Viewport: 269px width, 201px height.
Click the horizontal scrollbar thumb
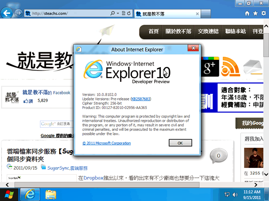(107, 185)
